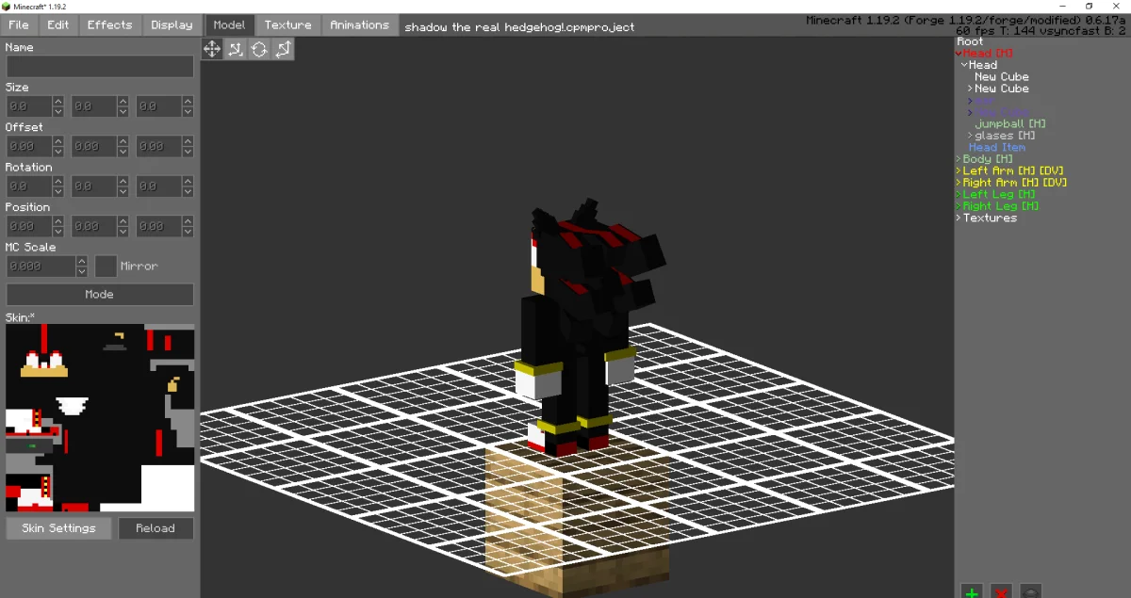Open the Edit menu

tap(58, 24)
